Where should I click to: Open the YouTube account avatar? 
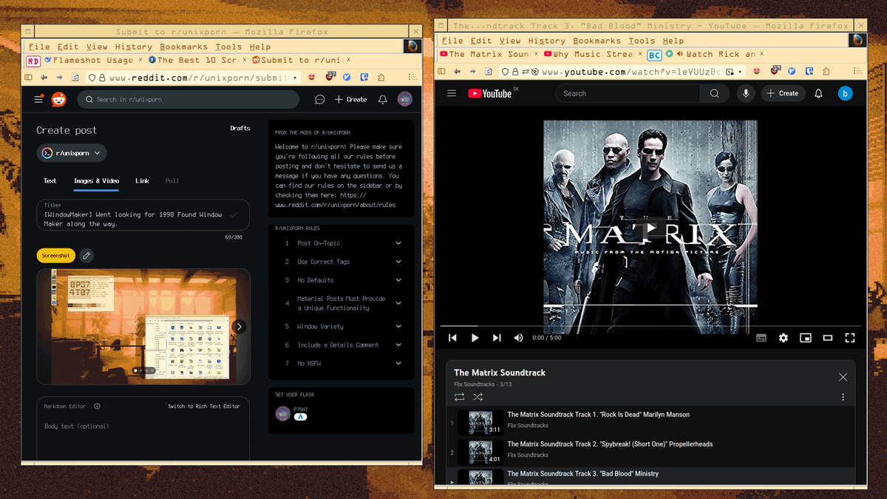(845, 94)
